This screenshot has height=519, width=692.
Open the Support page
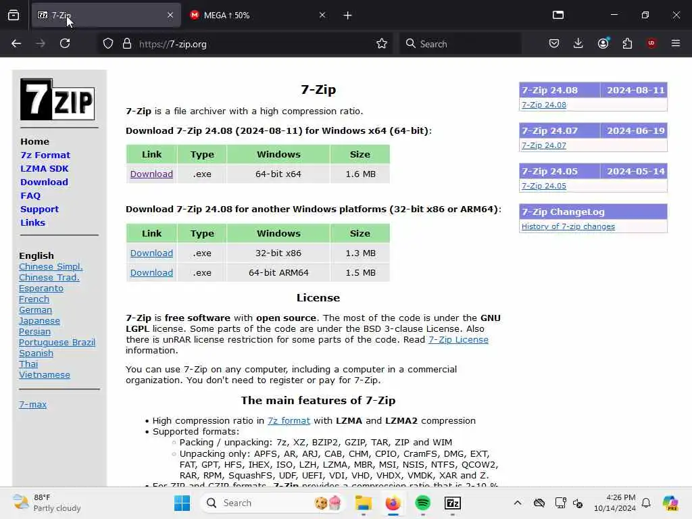pos(39,209)
